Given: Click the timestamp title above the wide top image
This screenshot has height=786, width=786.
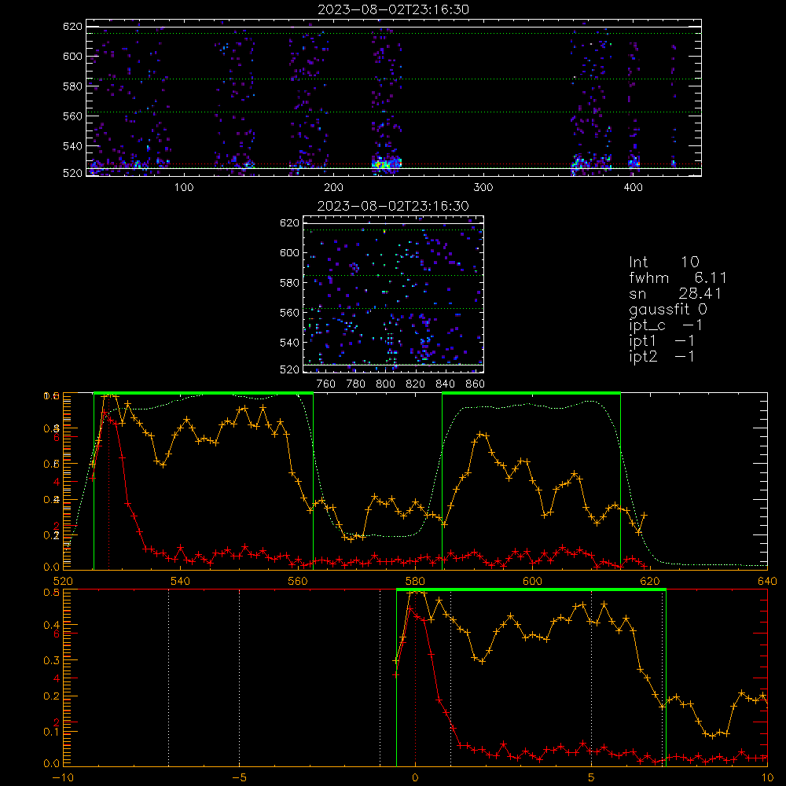Looking at the screenshot, I should (x=394, y=9).
